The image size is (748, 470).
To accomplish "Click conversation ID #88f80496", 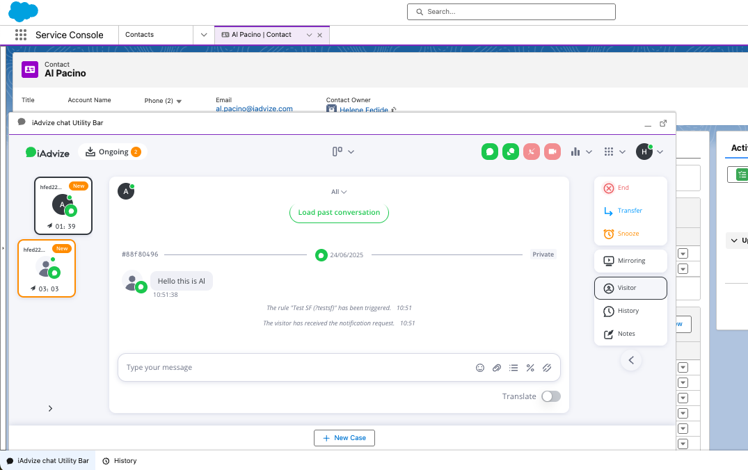I will click(x=140, y=254).
